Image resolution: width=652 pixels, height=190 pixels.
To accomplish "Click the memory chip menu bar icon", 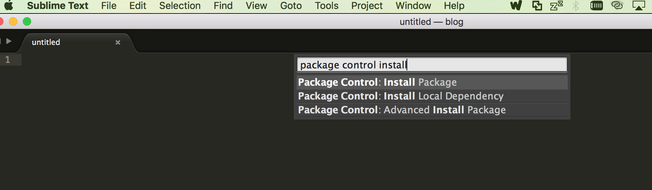I will tap(597, 6).
